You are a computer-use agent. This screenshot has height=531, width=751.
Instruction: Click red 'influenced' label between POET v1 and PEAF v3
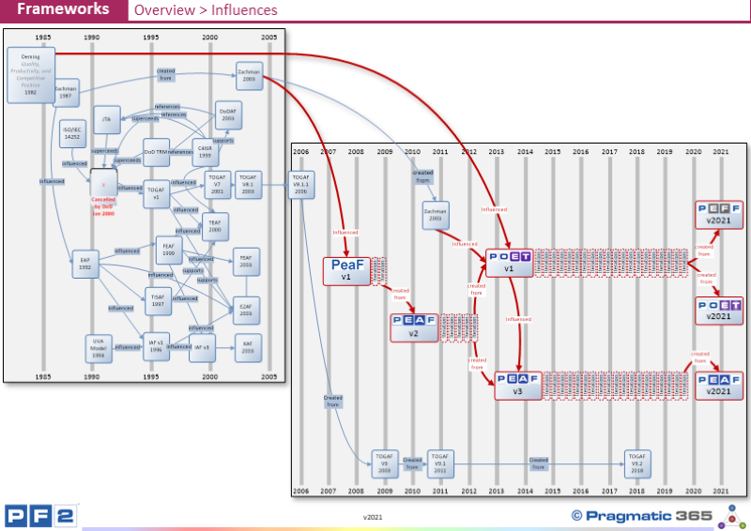pos(518,319)
